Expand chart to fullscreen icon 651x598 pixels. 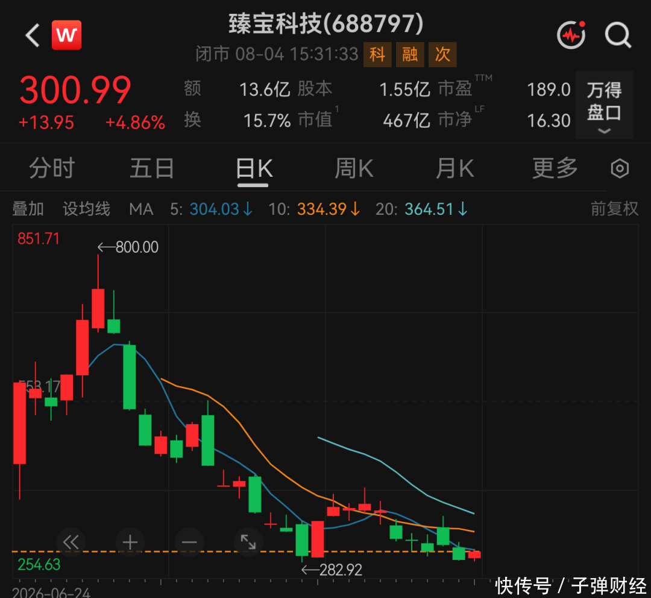tap(248, 542)
